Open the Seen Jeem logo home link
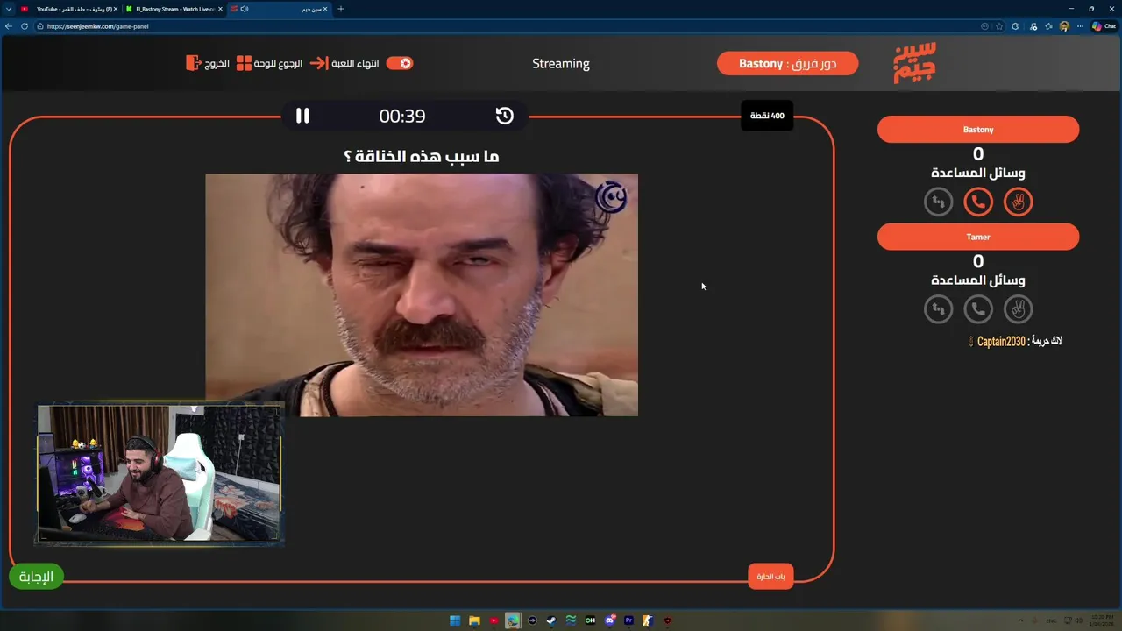 click(x=914, y=63)
